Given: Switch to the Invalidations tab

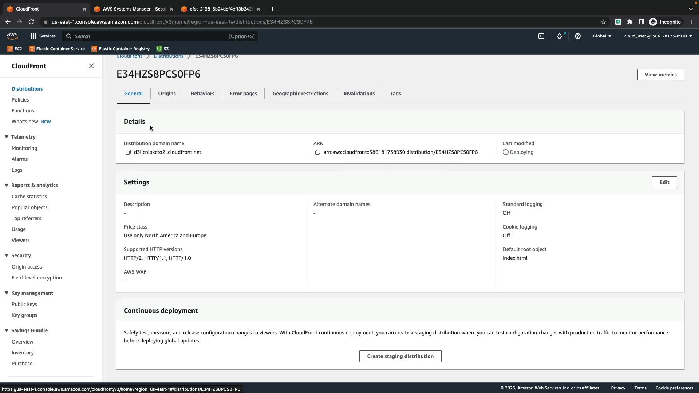Looking at the screenshot, I should (359, 94).
